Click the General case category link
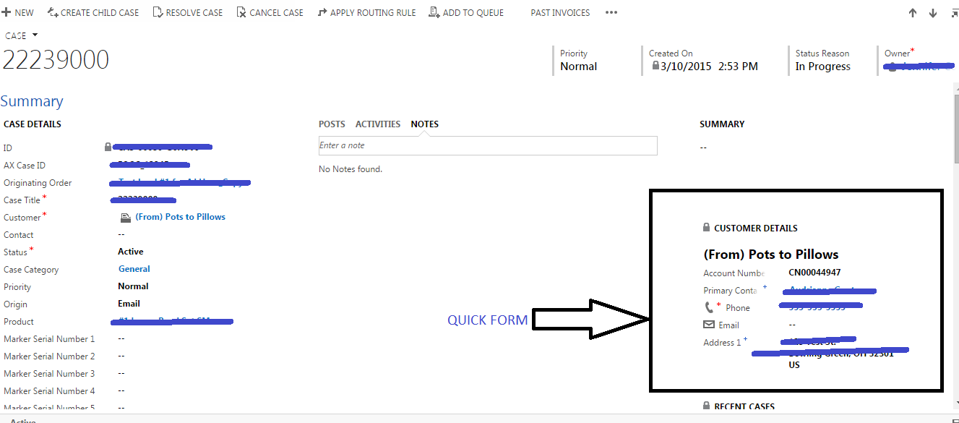 pyautogui.click(x=134, y=268)
